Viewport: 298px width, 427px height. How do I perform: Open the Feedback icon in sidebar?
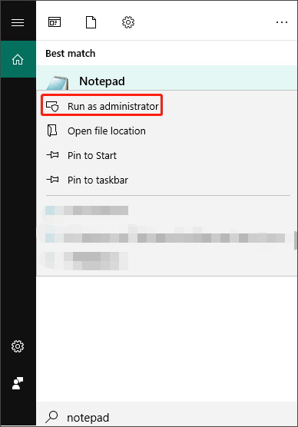pos(18,383)
